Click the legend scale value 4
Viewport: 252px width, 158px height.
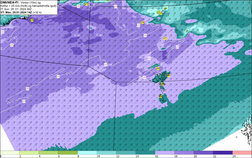click(x=40, y=156)
